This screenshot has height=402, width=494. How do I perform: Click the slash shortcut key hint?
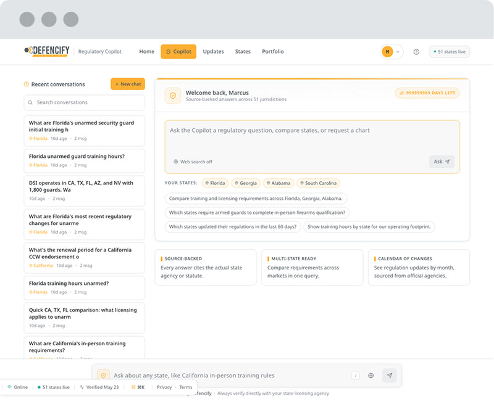click(x=356, y=375)
